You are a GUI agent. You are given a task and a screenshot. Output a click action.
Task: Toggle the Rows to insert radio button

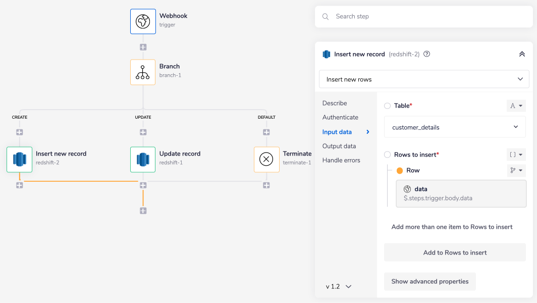click(x=387, y=155)
